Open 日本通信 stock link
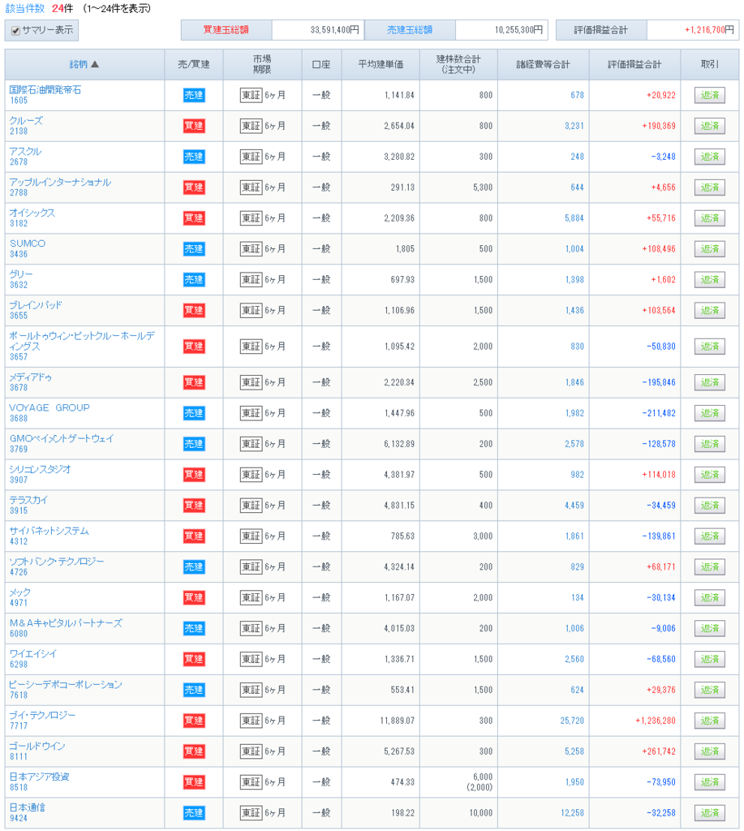744x831 pixels. [27, 807]
